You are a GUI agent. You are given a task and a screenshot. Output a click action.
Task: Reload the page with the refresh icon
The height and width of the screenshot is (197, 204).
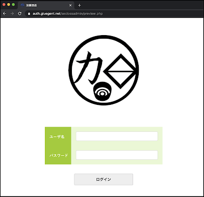coord(20,14)
